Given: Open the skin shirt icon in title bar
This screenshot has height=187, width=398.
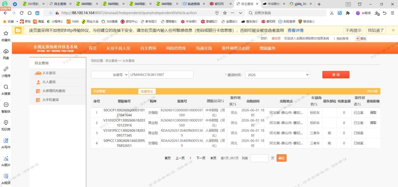Looking at the screenshot, I should click(x=360, y=4).
